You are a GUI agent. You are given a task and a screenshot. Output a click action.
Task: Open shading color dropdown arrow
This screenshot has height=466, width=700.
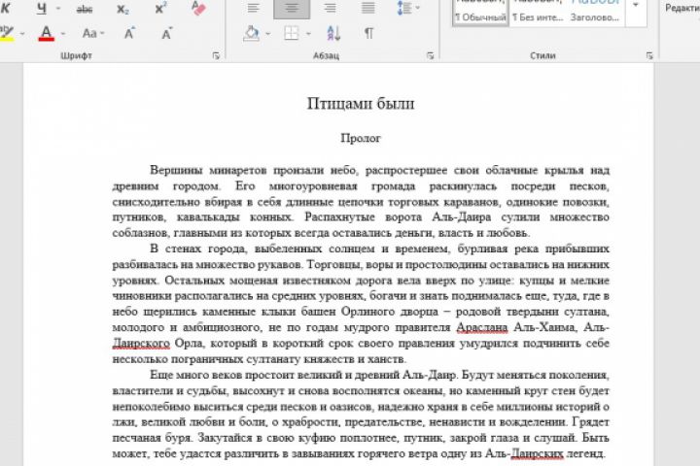pos(268,34)
